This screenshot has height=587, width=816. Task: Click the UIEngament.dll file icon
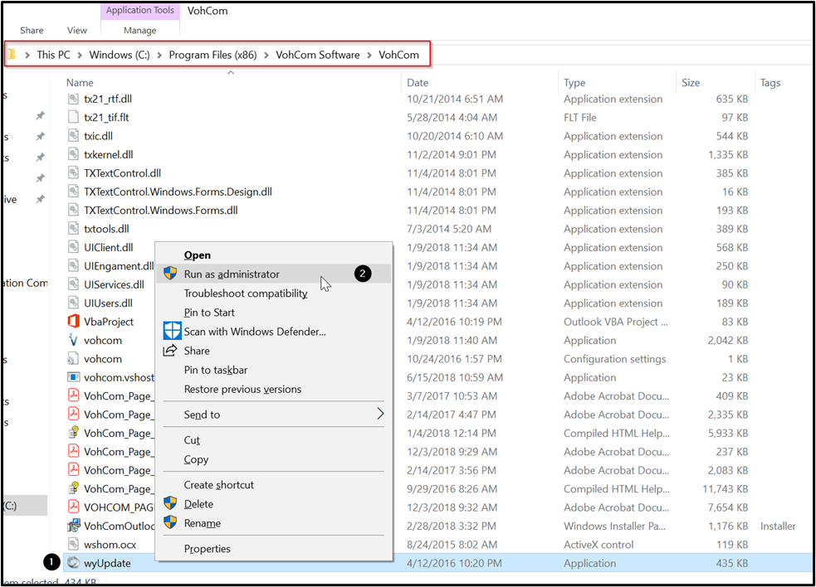pyautogui.click(x=73, y=265)
